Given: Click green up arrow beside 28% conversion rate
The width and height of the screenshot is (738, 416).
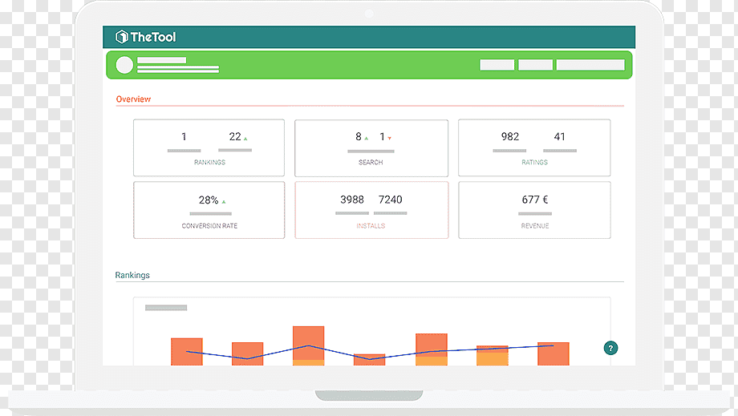Looking at the screenshot, I should click(224, 202).
